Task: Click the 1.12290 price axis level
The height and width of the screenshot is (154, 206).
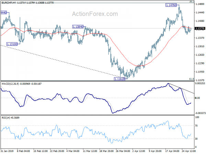Action: coord(200,63)
